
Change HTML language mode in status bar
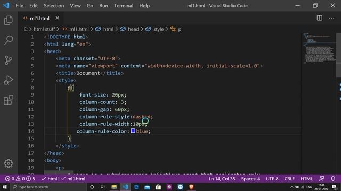[x=306, y=179]
